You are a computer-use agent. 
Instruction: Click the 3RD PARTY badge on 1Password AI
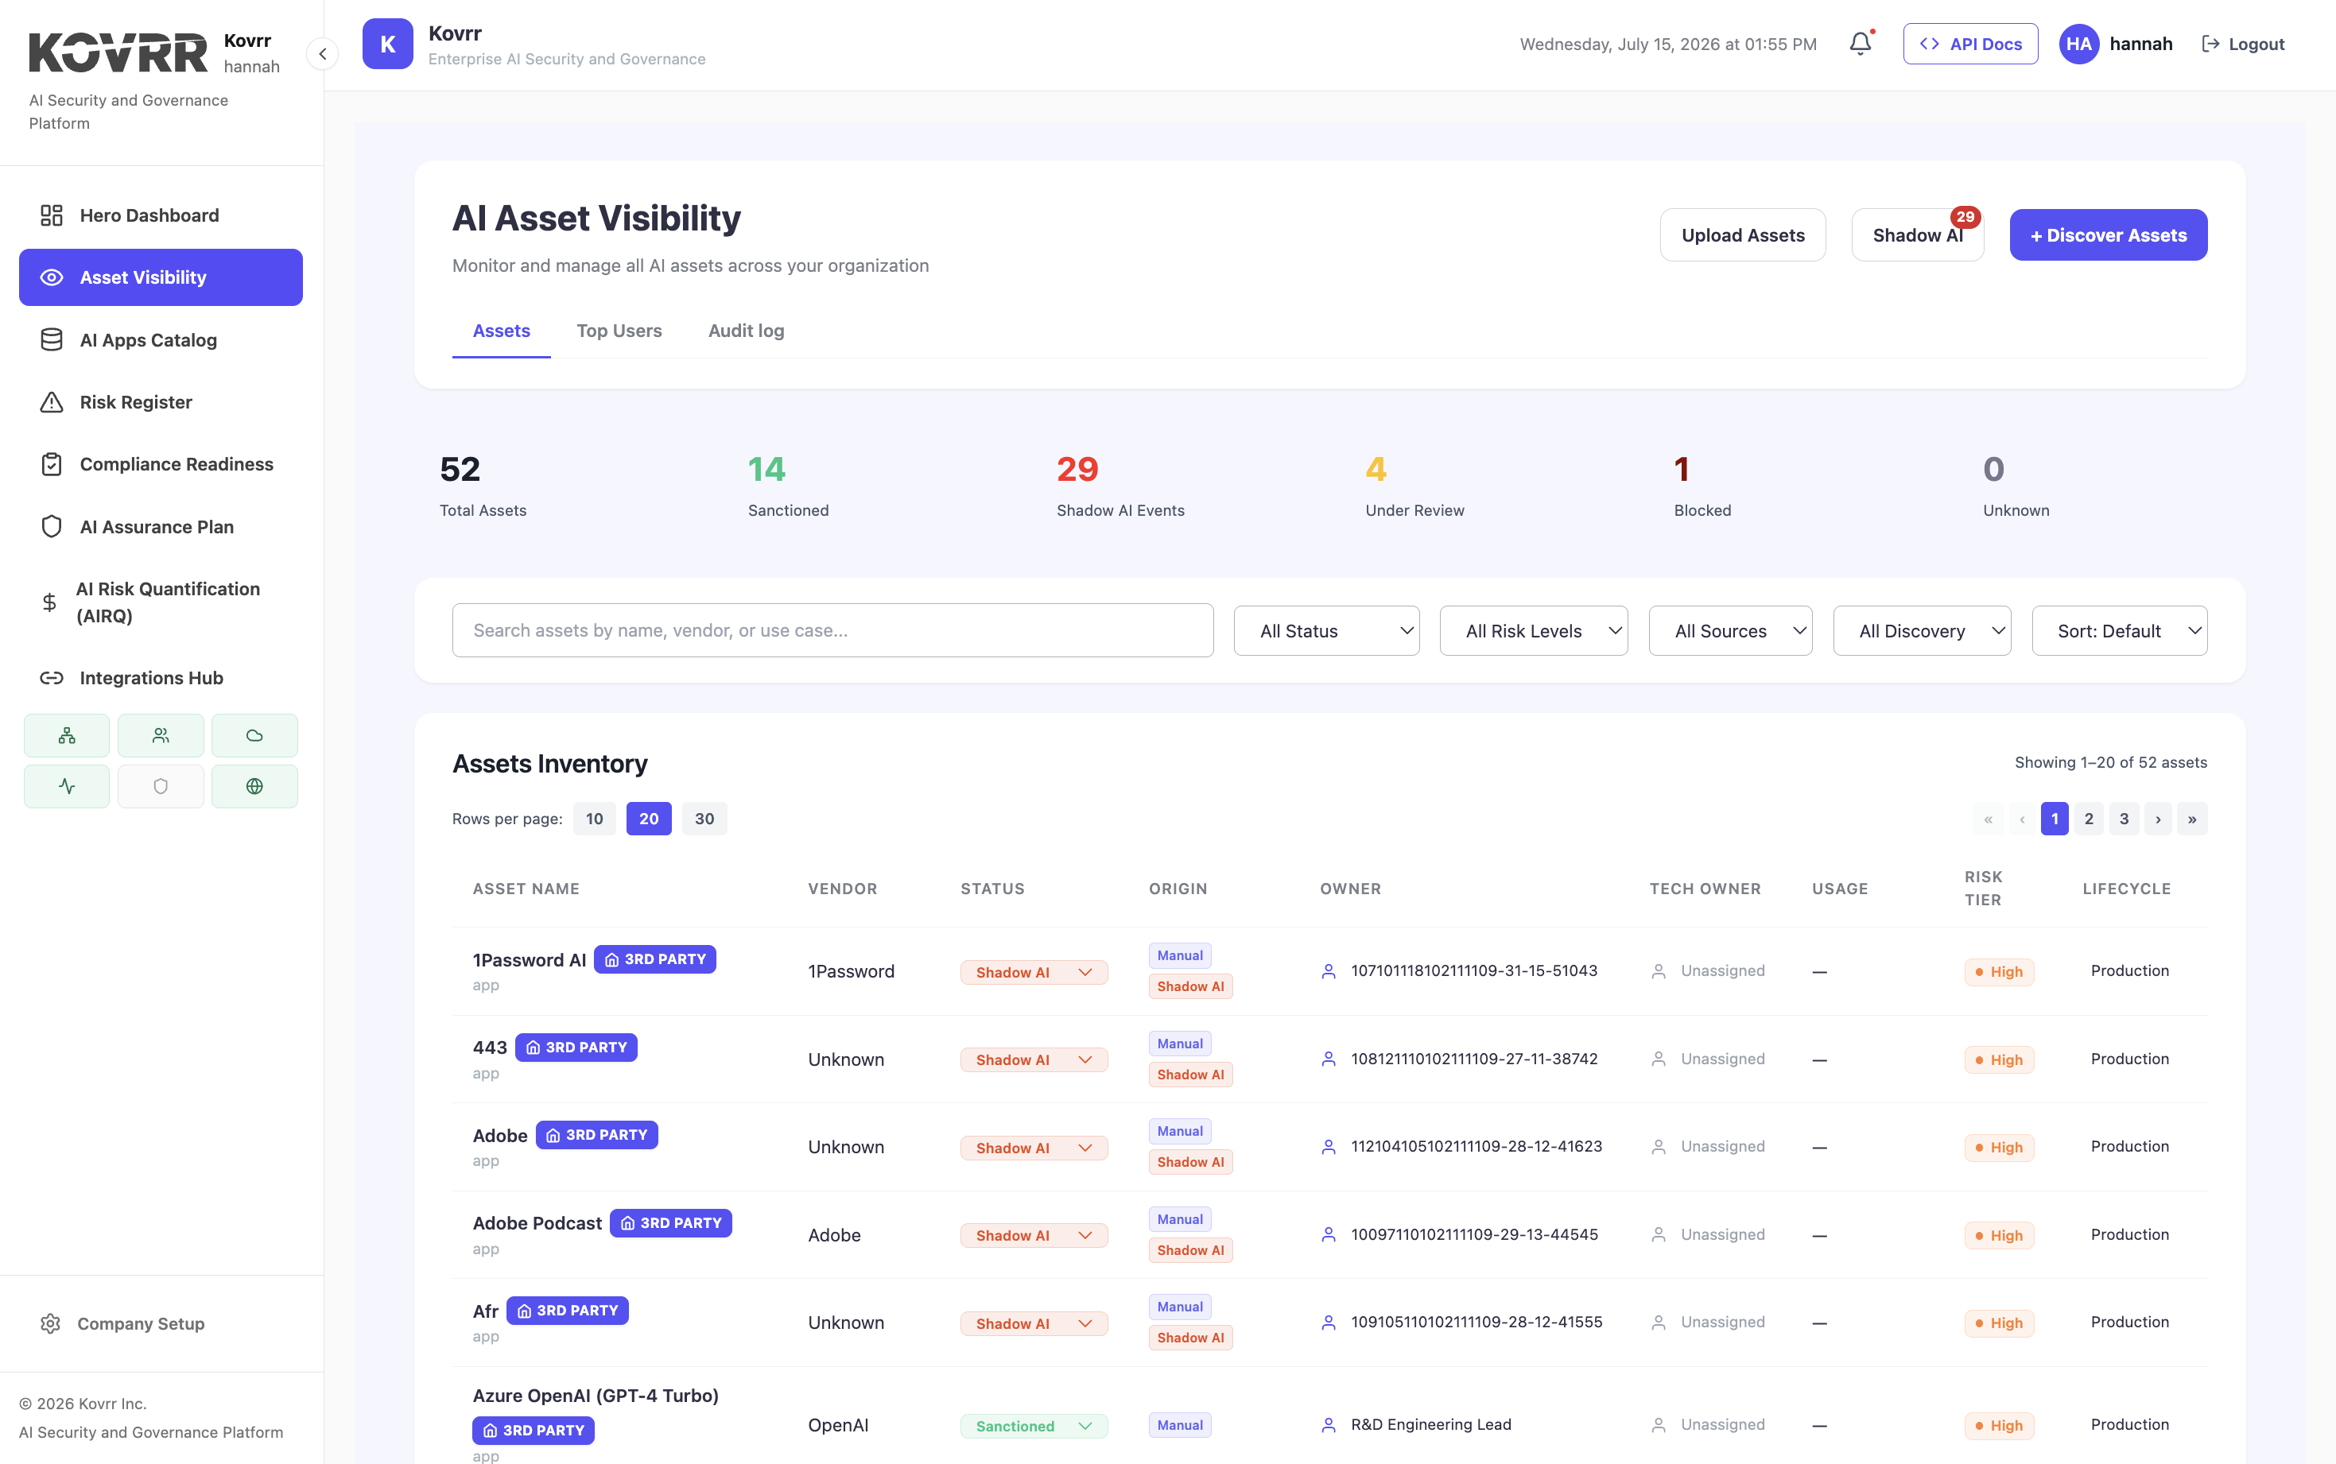coord(654,959)
